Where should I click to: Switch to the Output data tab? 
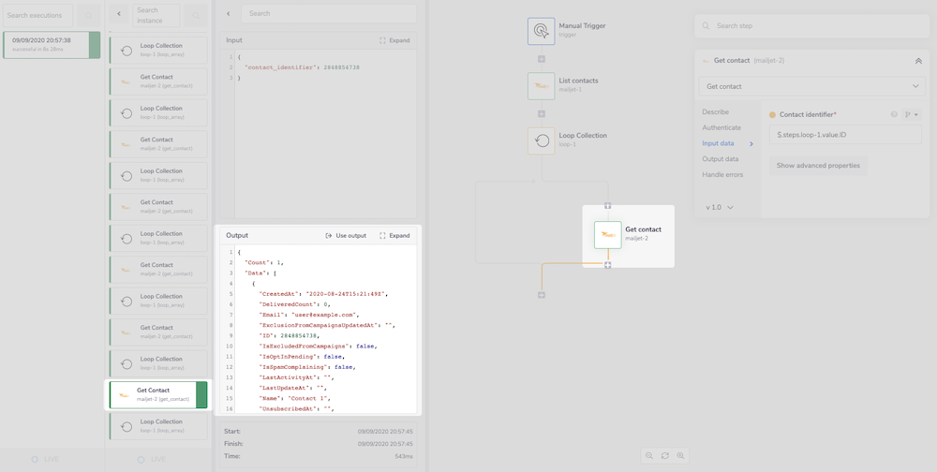click(x=721, y=159)
